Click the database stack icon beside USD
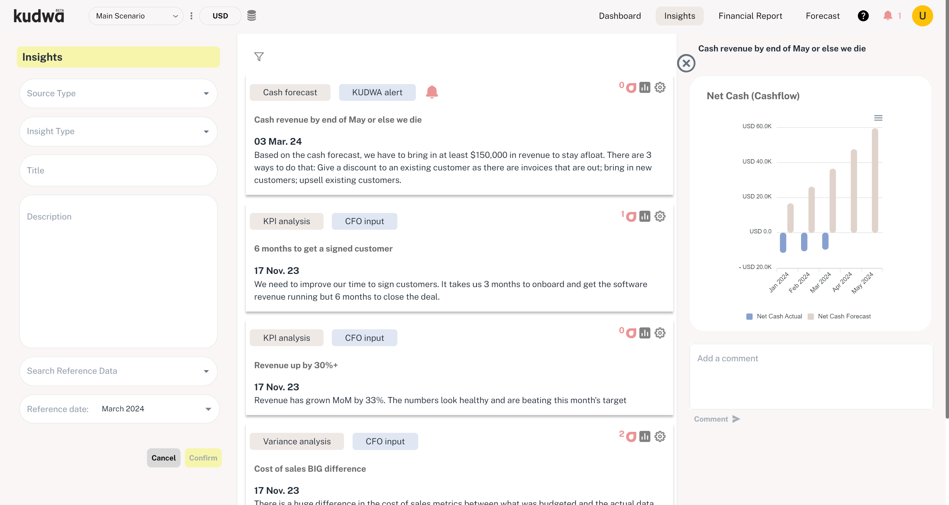This screenshot has width=949, height=505. [x=251, y=15]
